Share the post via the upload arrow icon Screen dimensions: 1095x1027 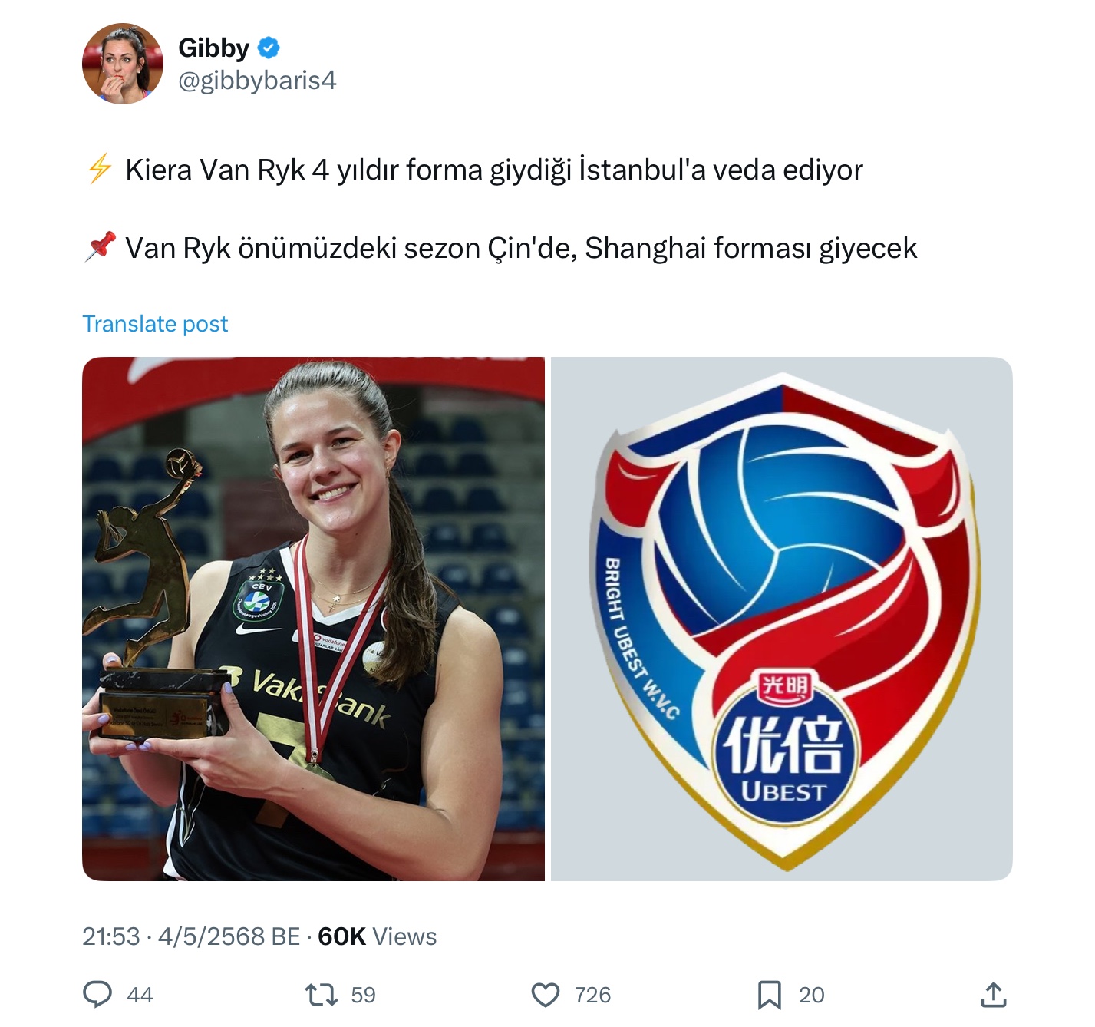tap(994, 994)
